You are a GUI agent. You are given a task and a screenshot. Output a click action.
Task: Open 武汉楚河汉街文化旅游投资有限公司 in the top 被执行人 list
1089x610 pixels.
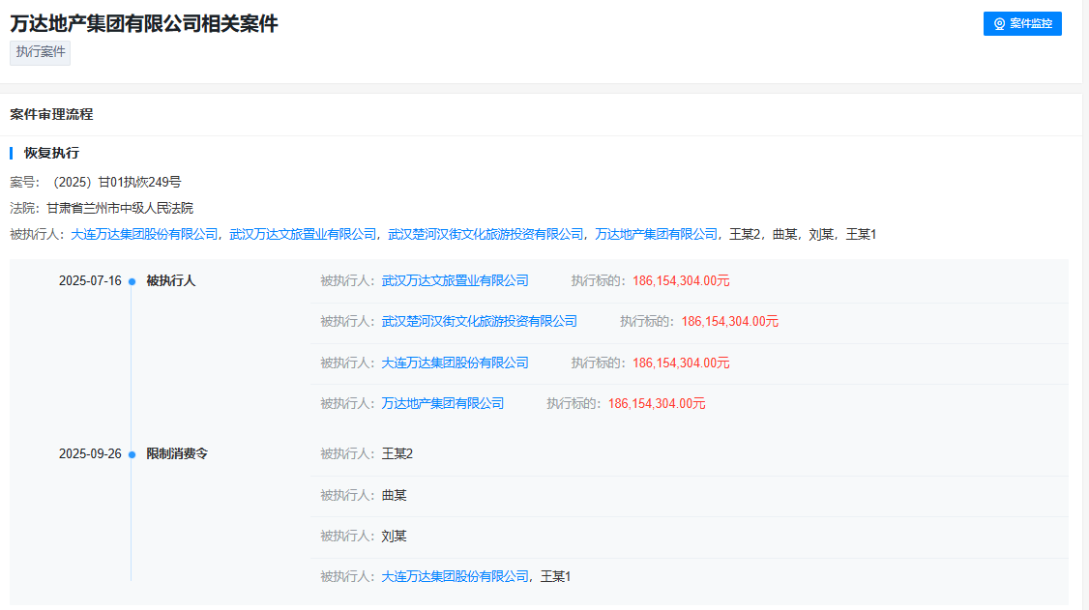[x=486, y=234]
